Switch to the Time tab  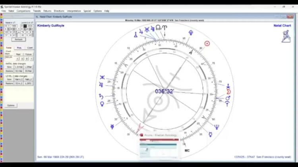[x=9, y=48]
